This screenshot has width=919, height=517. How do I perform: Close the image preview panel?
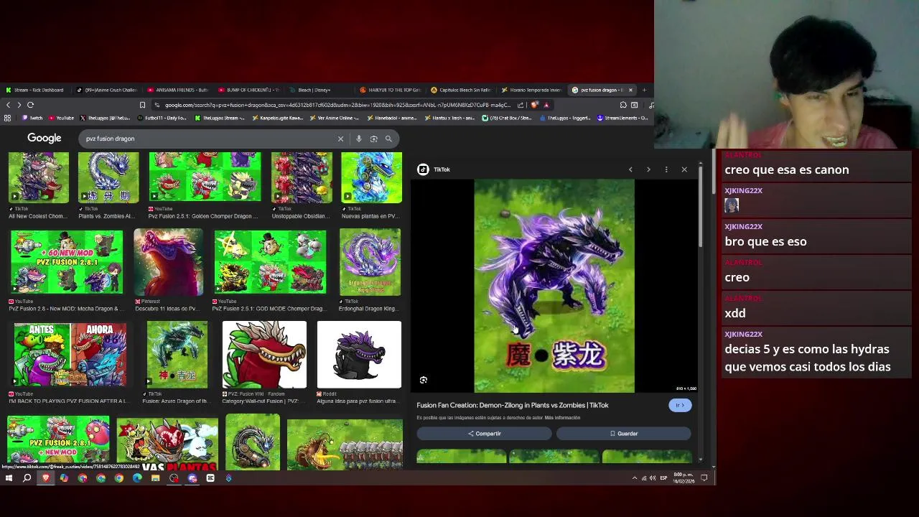point(684,169)
